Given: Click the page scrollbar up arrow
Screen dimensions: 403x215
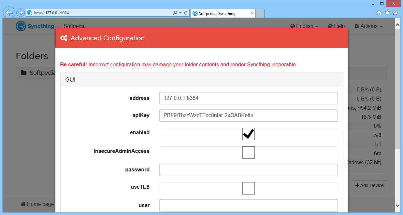Looking at the screenshot, I should [397, 25].
